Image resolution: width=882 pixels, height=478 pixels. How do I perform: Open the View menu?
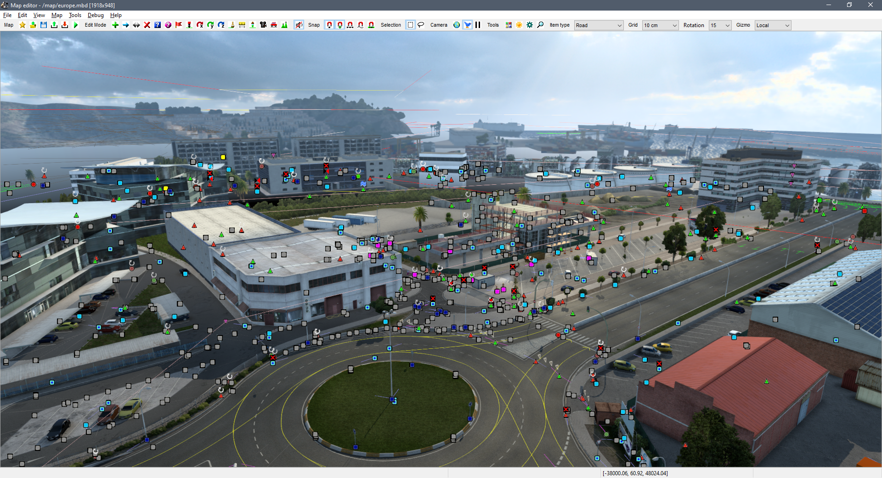39,15
